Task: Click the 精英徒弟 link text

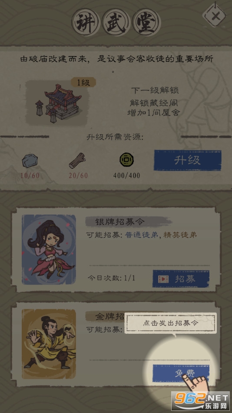Action: pyautogui.click(x=180, y=235)
